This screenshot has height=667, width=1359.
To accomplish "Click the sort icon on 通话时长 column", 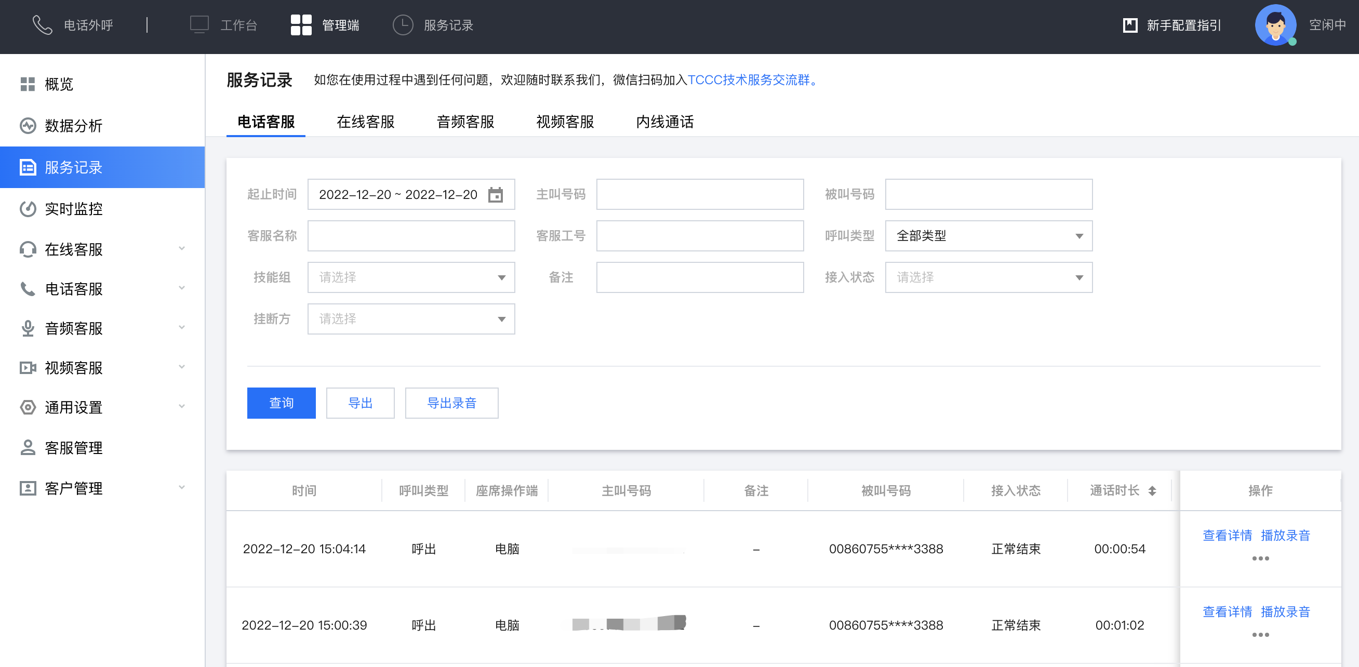I will 1152,491.
